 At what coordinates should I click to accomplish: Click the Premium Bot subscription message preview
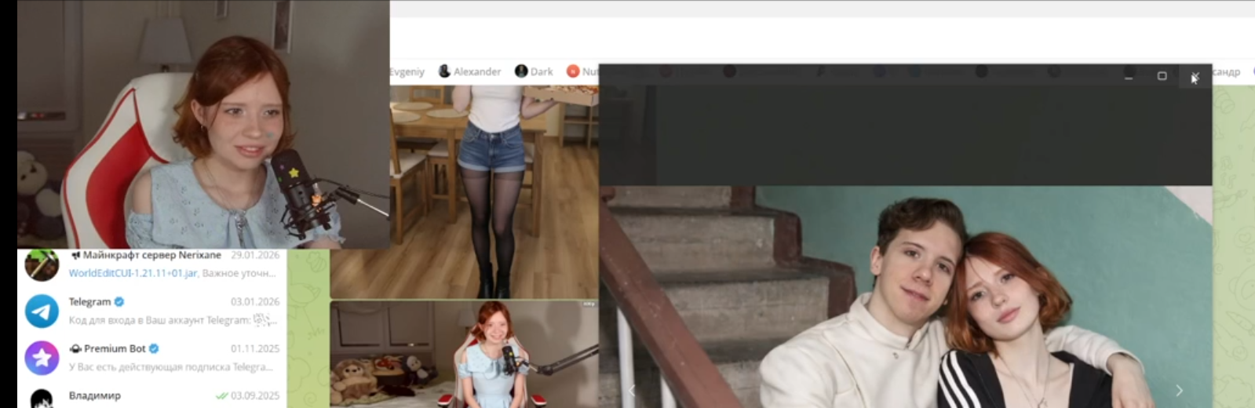click(170, 367)
